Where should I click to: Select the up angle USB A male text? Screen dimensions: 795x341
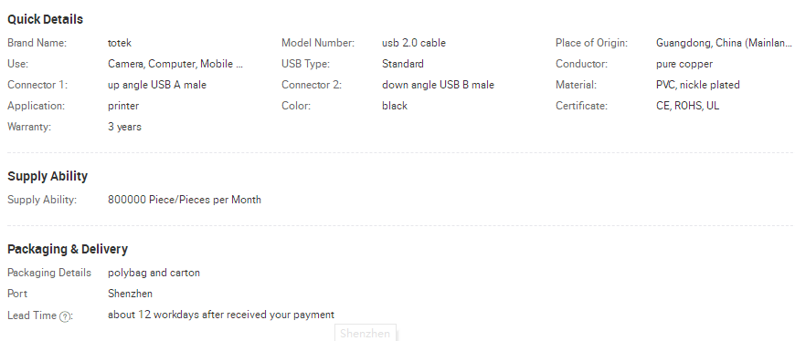(157, 85)
